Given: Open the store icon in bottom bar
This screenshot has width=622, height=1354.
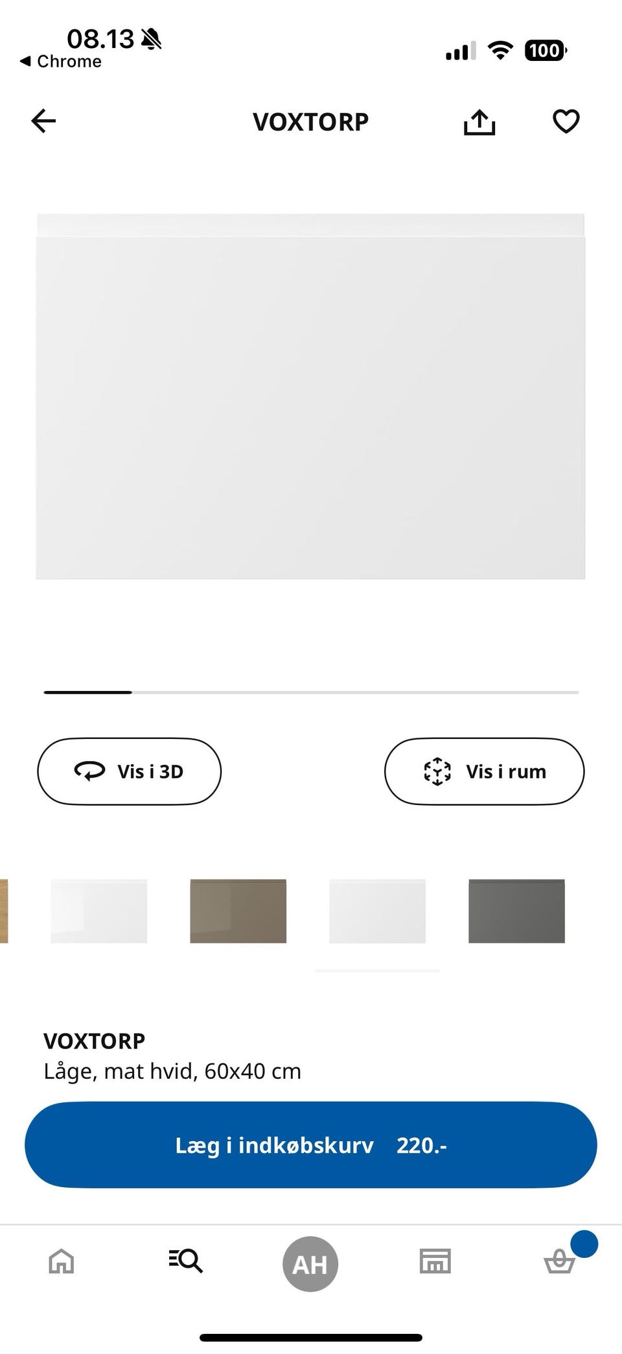Looking at the screenshot, I should (x=435, y=1261).
